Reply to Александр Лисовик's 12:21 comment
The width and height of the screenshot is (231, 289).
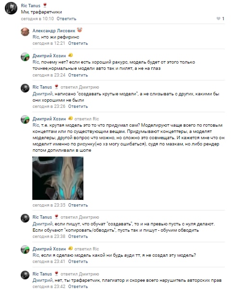[78, 43]
